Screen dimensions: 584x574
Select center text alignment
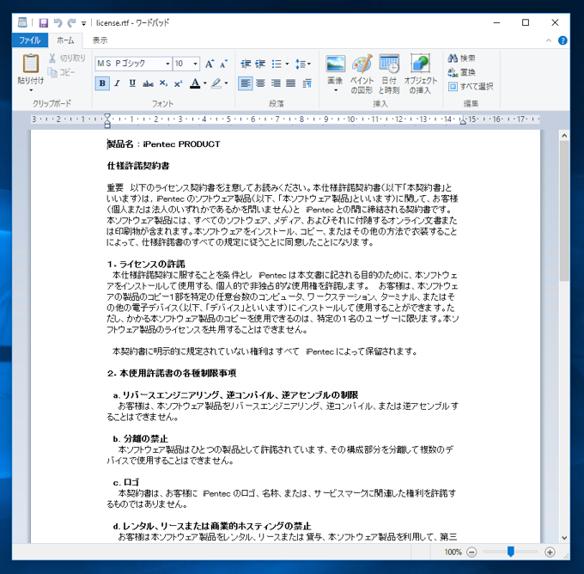[260, 83]
